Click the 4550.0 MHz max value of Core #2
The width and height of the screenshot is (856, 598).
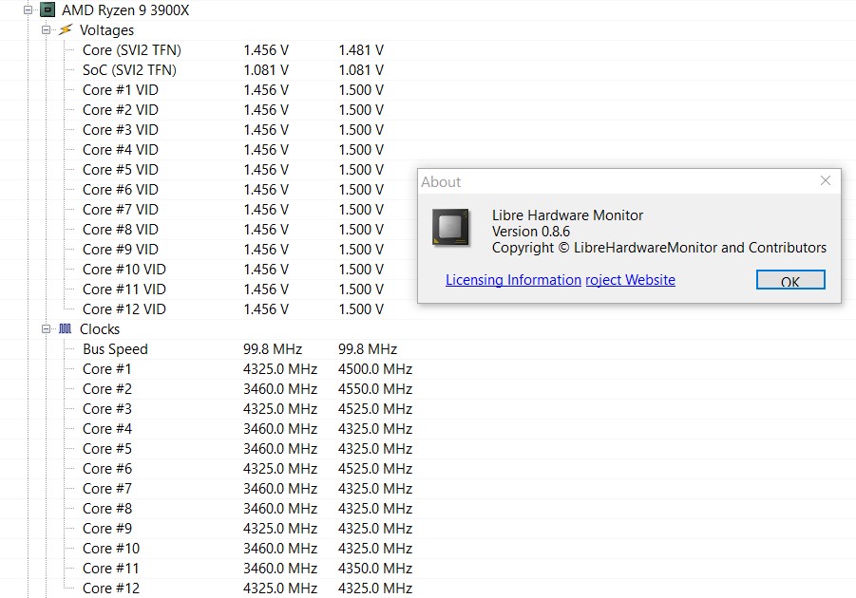375,389
